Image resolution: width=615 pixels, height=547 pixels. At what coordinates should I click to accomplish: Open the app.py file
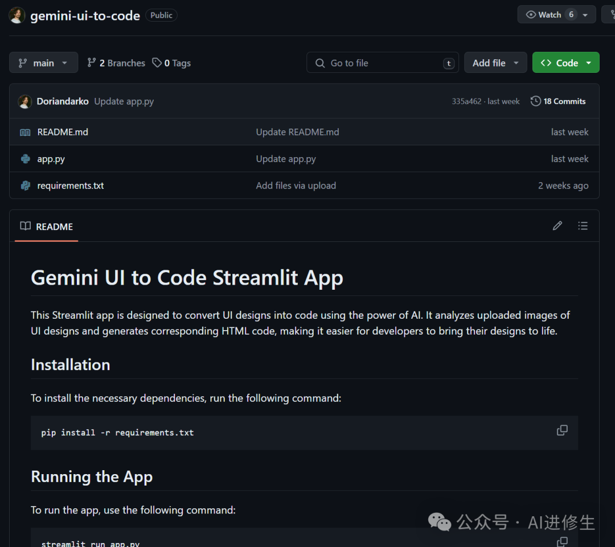click(51, 159)
